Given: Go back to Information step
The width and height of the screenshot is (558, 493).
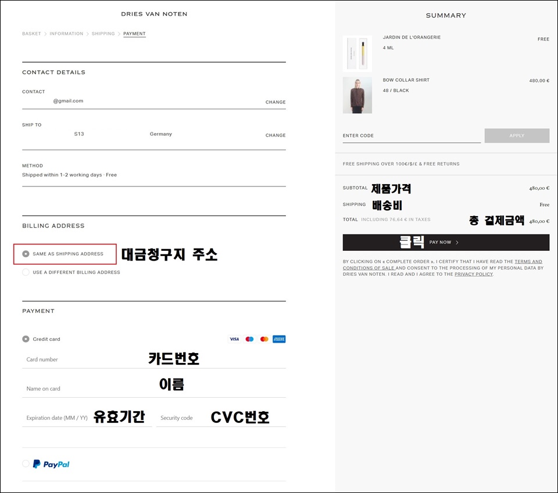Looking at the screenshot, I should pyautogui.click(x=66, y=34).
